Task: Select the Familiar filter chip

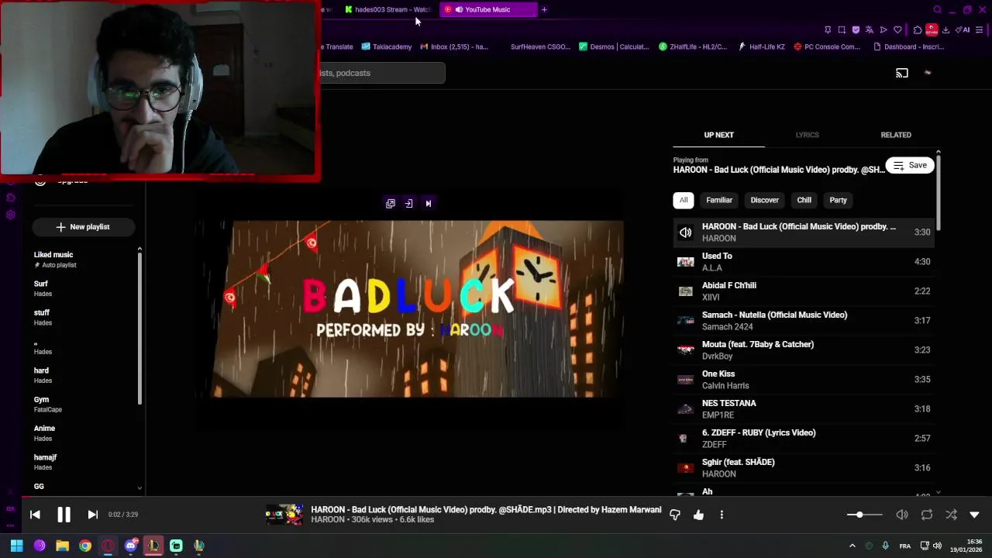Action: click(x=719, y=200)
